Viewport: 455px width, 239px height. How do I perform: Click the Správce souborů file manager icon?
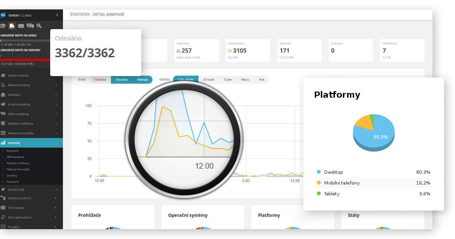coord(3,198)
